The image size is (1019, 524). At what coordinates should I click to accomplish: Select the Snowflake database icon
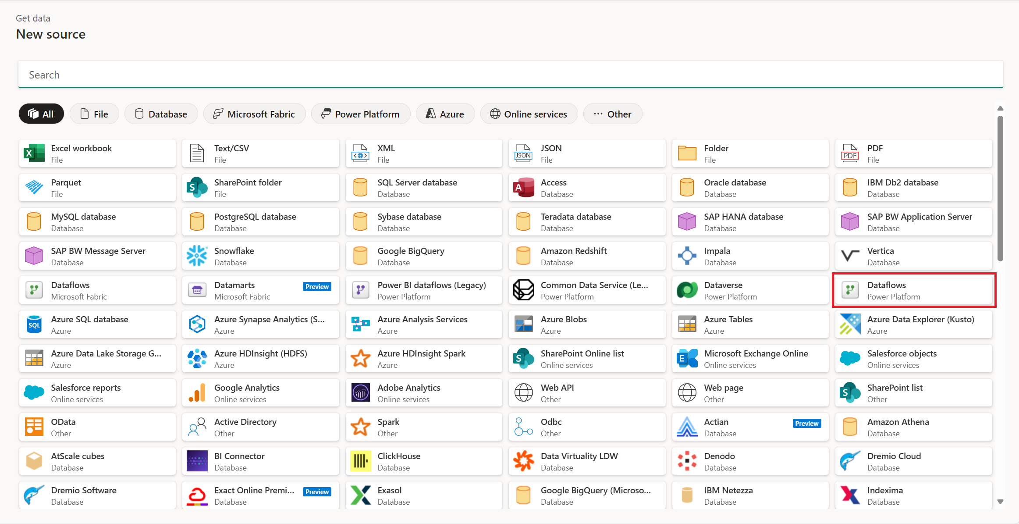click(197, 256)
